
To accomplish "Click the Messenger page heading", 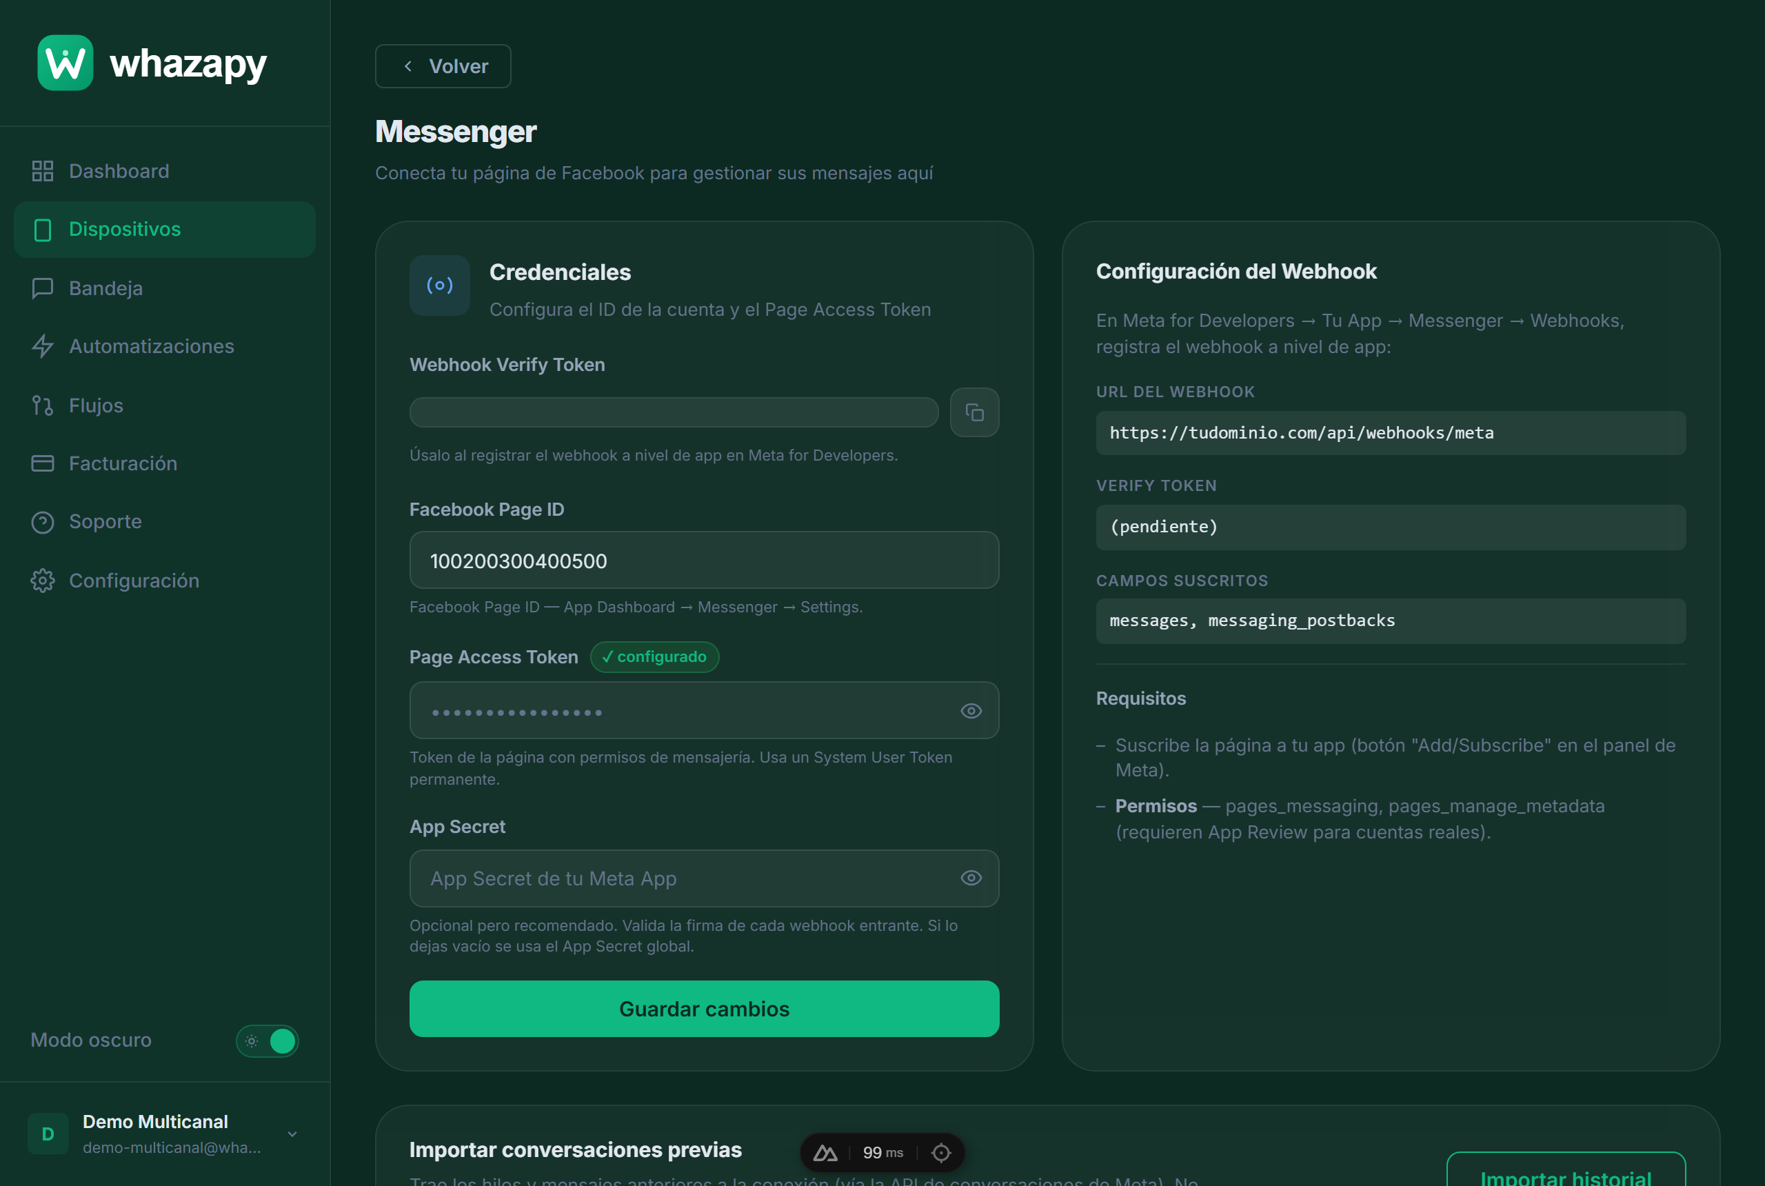I will pos(456,132).
